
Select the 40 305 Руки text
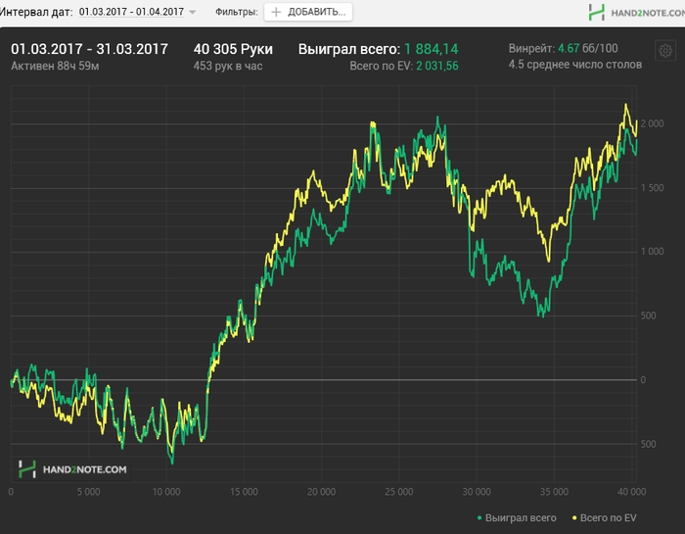click(x=233, y=49)
